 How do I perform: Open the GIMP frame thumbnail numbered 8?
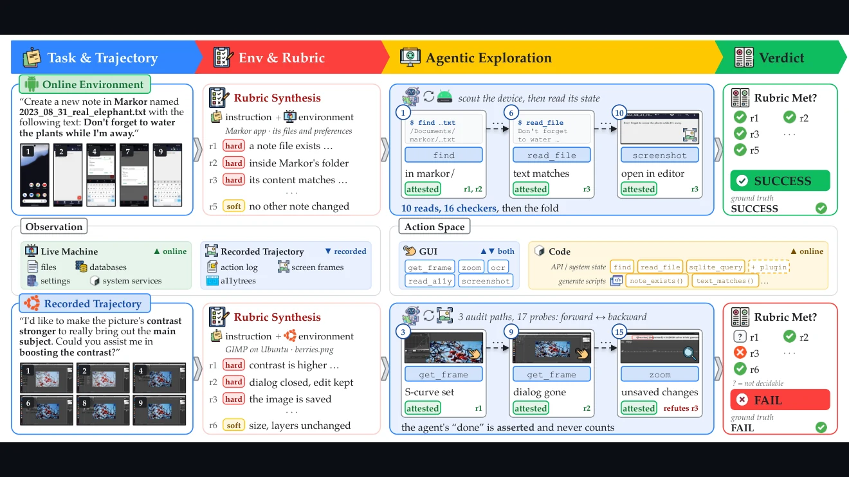103,411
